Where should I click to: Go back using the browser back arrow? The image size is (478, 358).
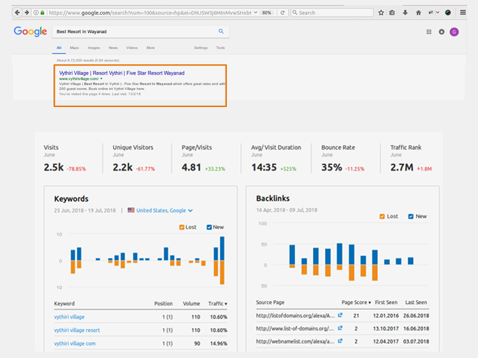click(17, 13)
